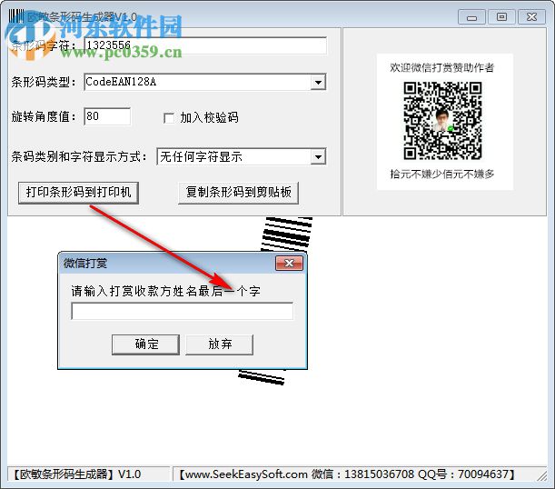Viewport: 555px width, 489px height.
Task: Click 打印条形码到打印机 button
Action: (x=78, y=193)
